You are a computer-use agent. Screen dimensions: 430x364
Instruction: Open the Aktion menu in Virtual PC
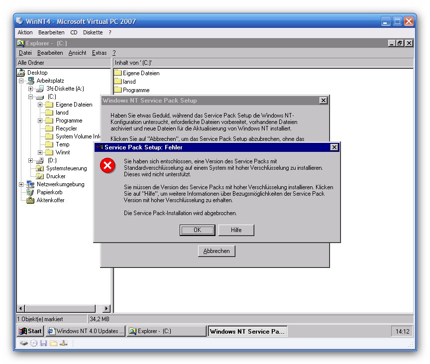(x=25, y=32)
